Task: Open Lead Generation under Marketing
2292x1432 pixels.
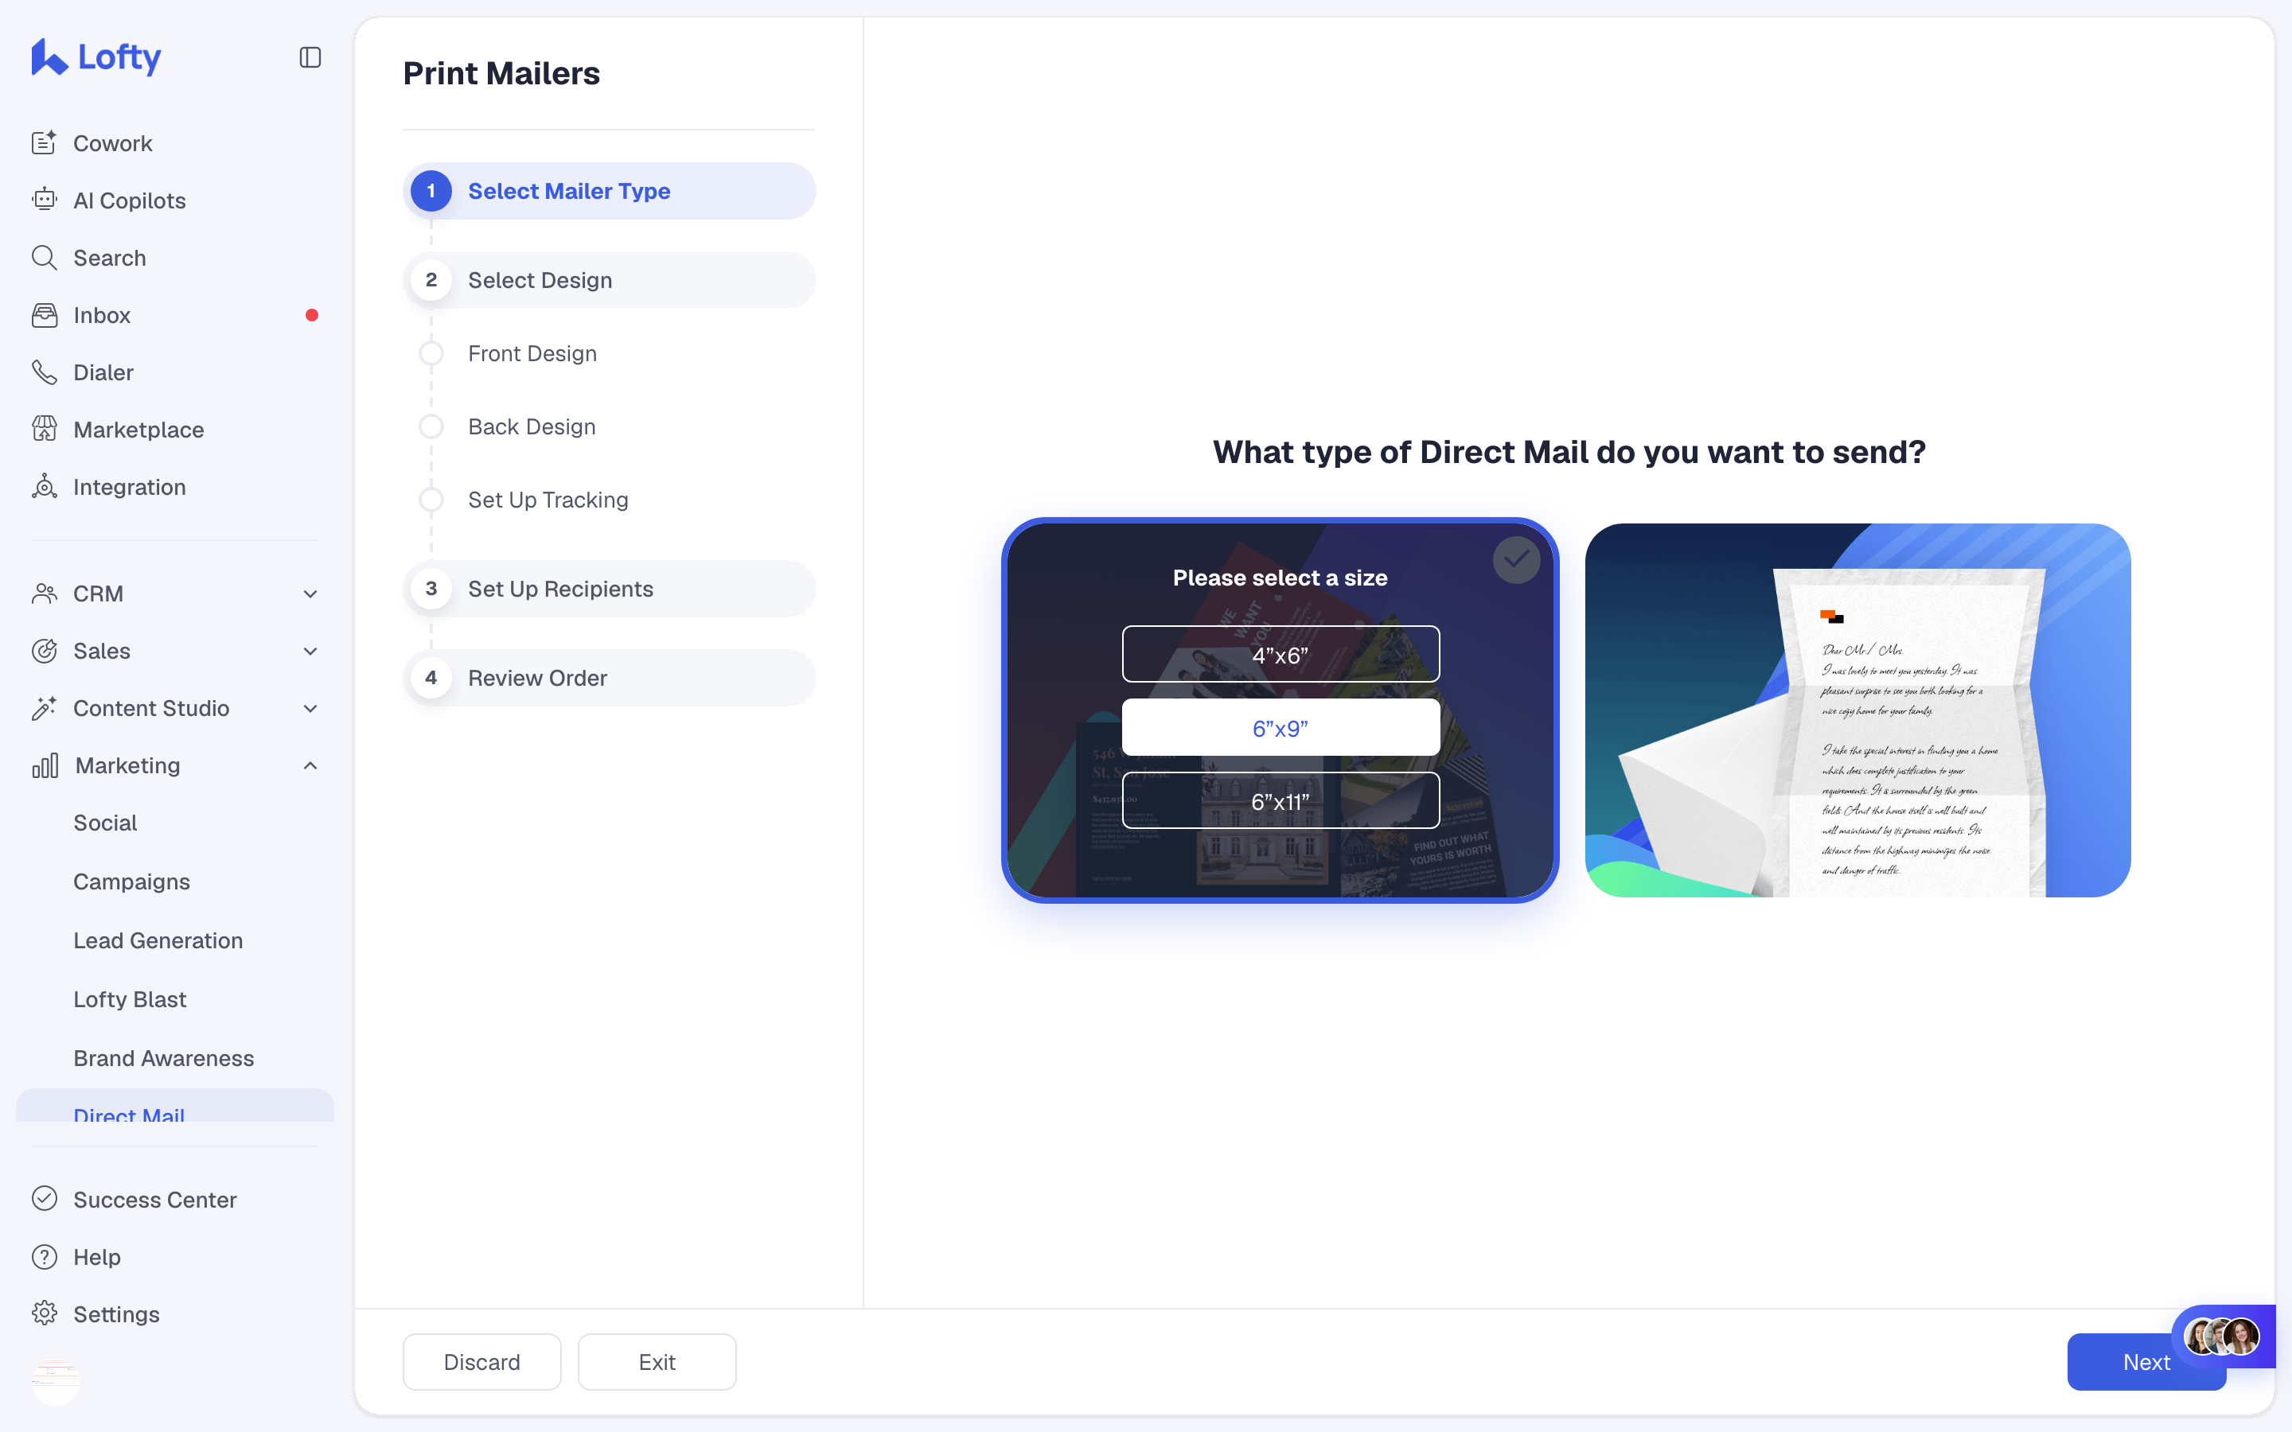Action: click(x=158, y=940)
